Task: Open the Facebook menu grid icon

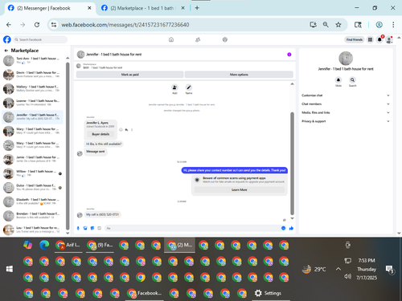Action: tap(370, 39)
